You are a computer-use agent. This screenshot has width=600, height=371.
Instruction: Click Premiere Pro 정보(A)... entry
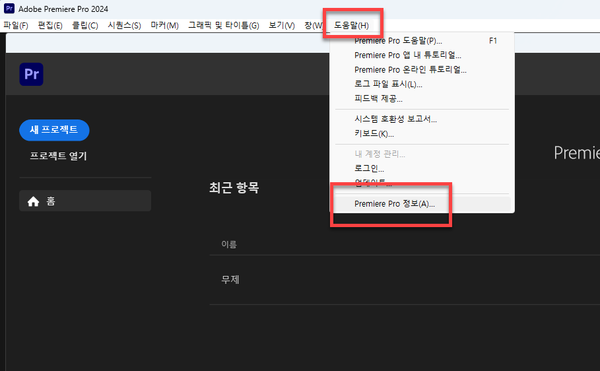pyautogui.click(x=422, y=204)
